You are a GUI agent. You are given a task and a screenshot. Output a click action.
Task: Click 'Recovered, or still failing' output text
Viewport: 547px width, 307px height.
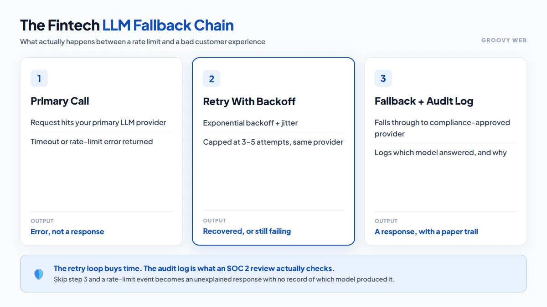click(x=247, y=231)
